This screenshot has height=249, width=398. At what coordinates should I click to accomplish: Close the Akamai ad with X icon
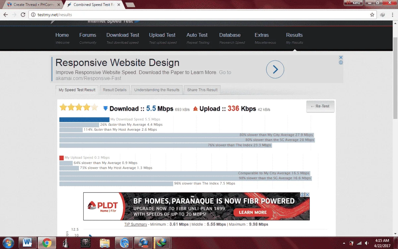341,57
